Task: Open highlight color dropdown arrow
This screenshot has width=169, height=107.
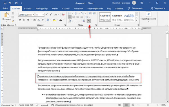Action: pos(57,20)
